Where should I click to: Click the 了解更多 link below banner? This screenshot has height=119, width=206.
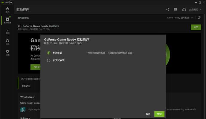[x=26, y=86]
